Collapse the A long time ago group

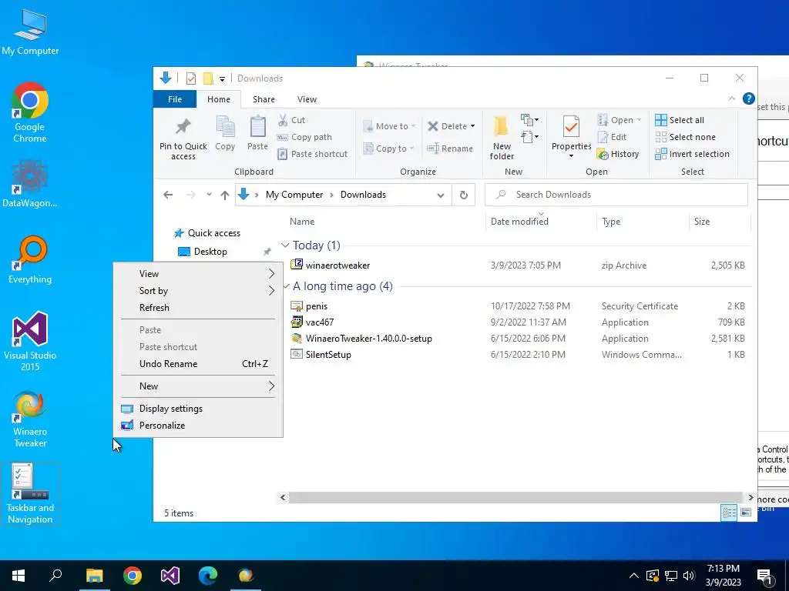coord(287,286)
